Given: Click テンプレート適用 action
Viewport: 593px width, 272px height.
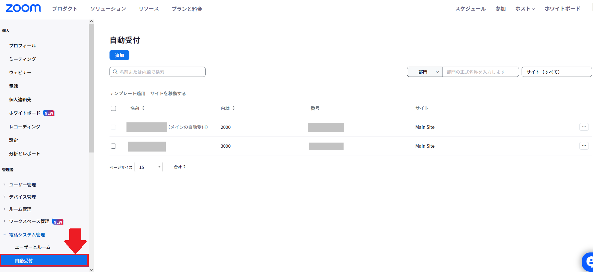Looking at the screenshot, I should coord(127,94).
